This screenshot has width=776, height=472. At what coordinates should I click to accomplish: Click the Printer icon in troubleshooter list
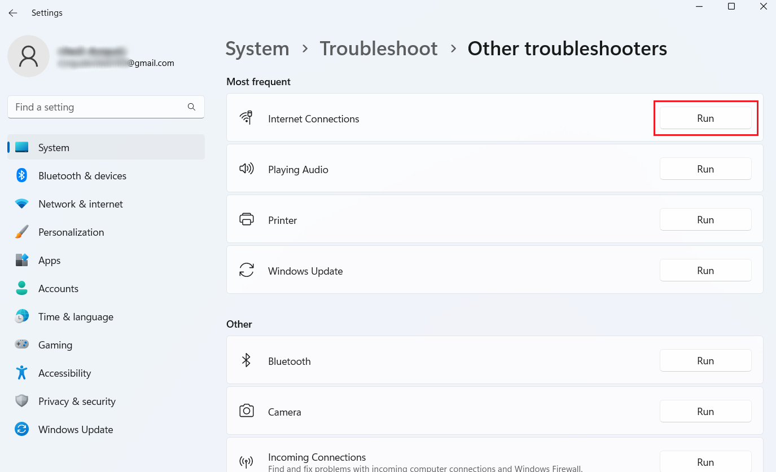tap(247, 219)
